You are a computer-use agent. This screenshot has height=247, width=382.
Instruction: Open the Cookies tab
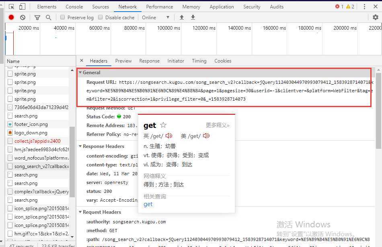tap(223, 61)
